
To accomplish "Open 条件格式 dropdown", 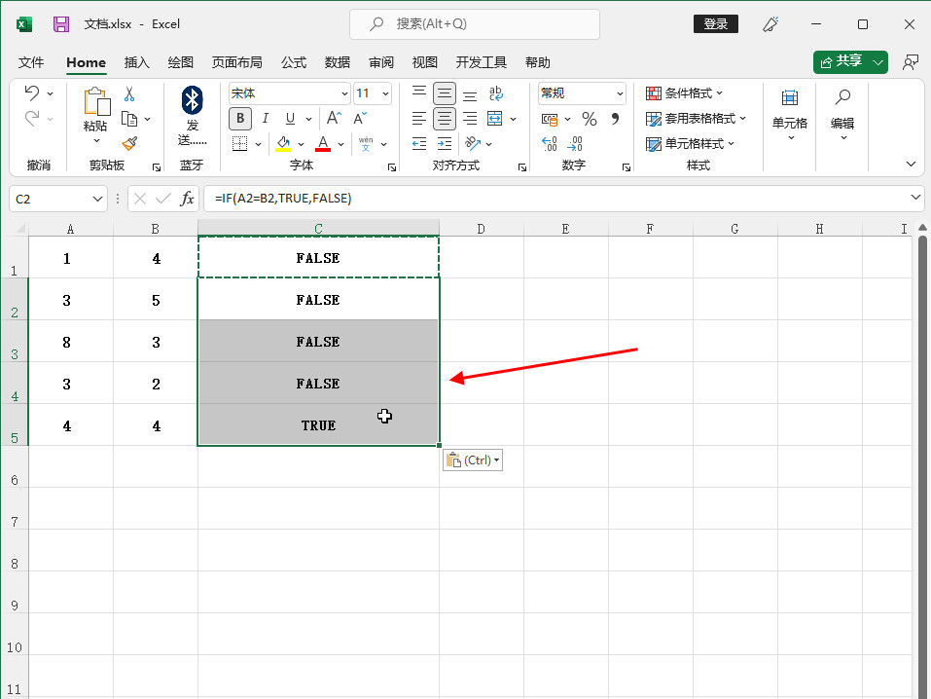I will tap(685, 93).
